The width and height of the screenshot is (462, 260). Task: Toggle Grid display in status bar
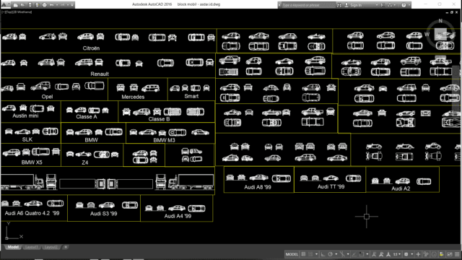point(303,254)
